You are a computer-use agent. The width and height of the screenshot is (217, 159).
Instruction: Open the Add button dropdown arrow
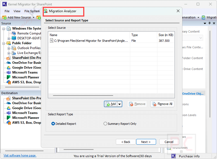pos(120,104)
